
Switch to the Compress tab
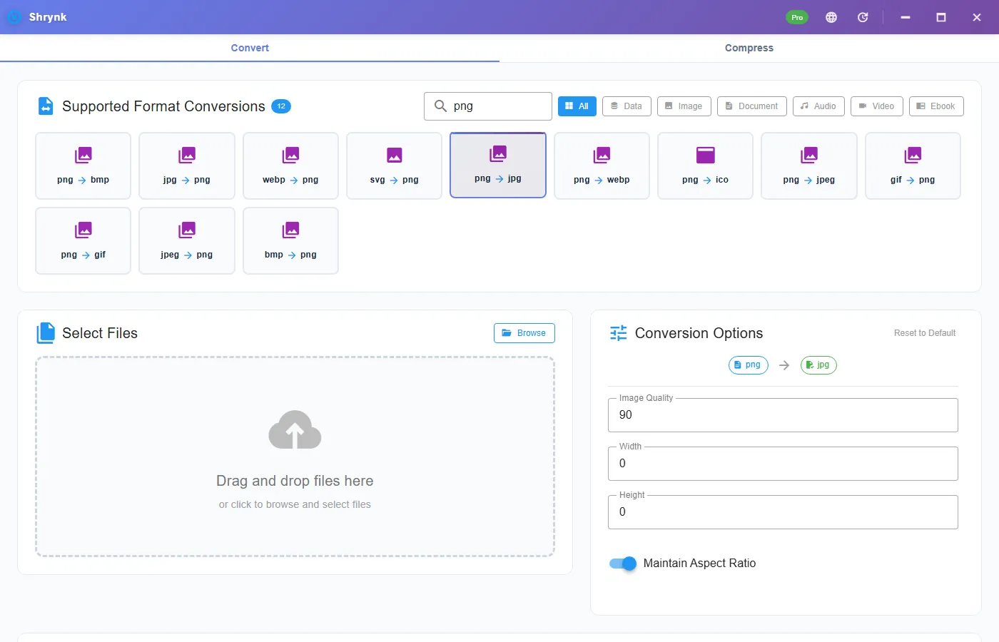tap(749, 48)
